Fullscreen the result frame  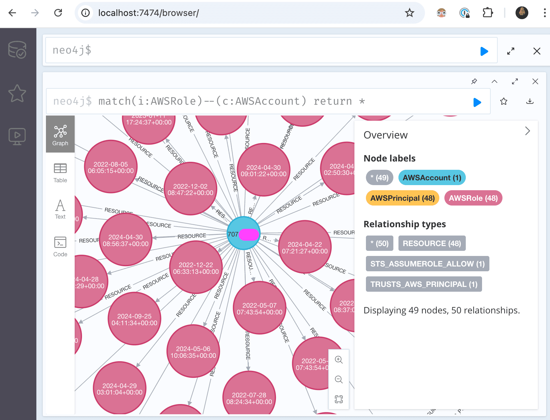pos(515,81)
